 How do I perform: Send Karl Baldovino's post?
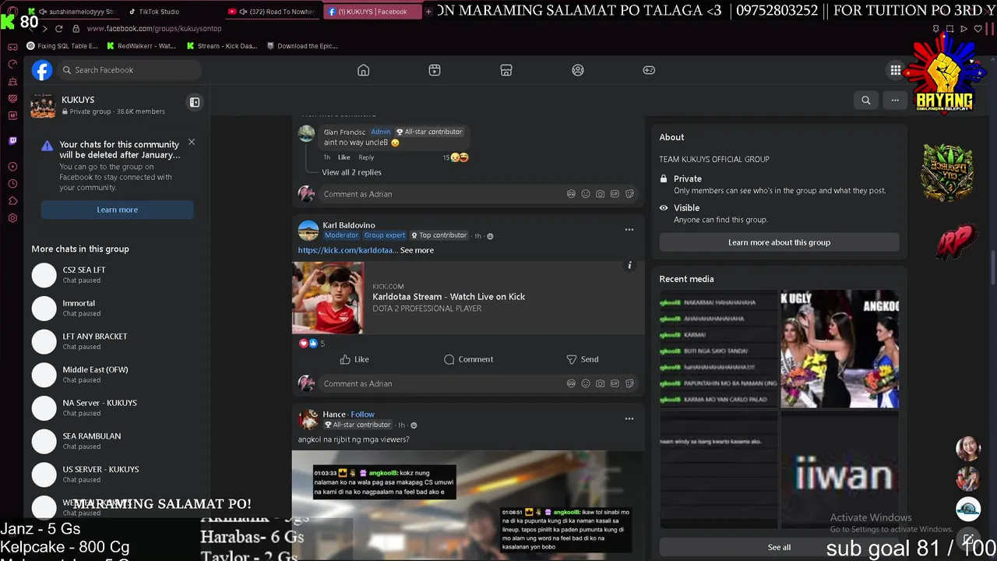[x=582, y=359]
